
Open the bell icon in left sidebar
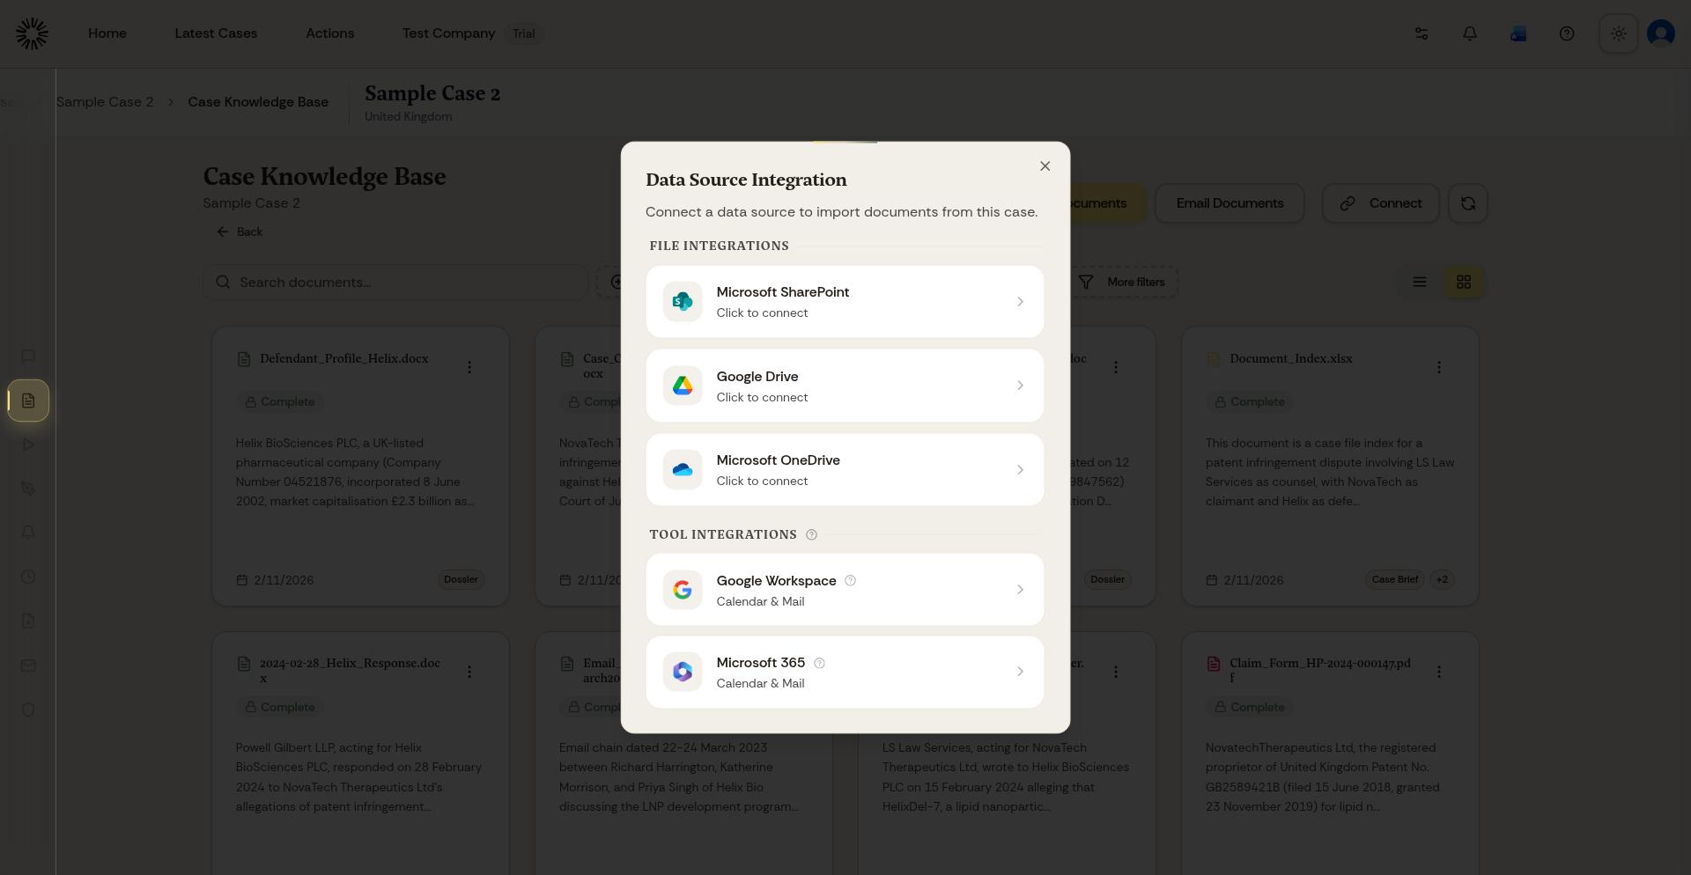(28, 533)
